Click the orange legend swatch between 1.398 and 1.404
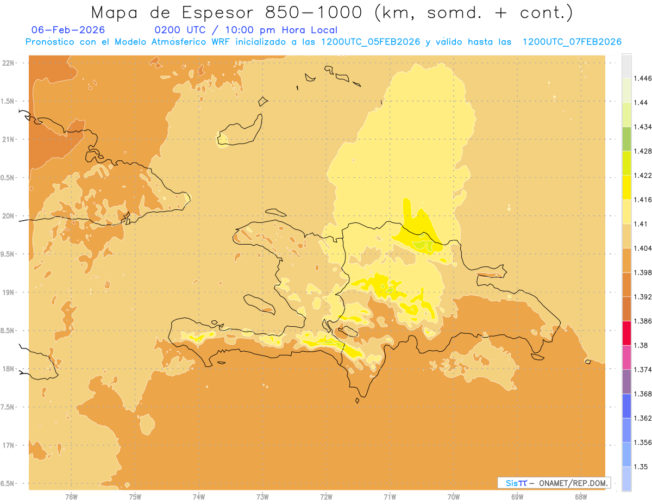The image size is (652, 504). pyautogui.click(x=626, y=260)
